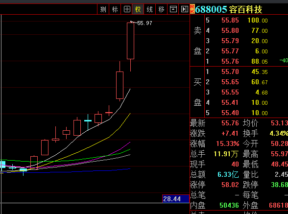Activate the 线 line drawing tool
Image resolution: width=288 pixels, height=214 pixels.
(150, 9)
